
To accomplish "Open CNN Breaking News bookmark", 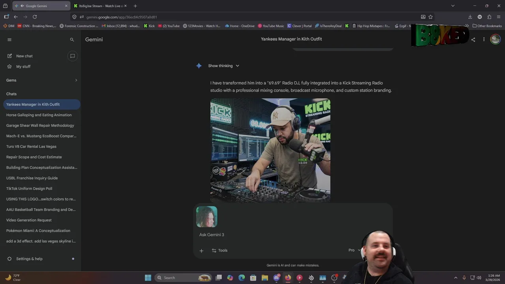I will (37, 26).
